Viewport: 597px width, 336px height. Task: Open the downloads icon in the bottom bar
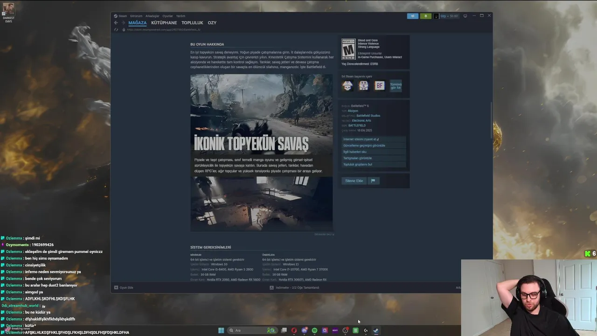271,287
